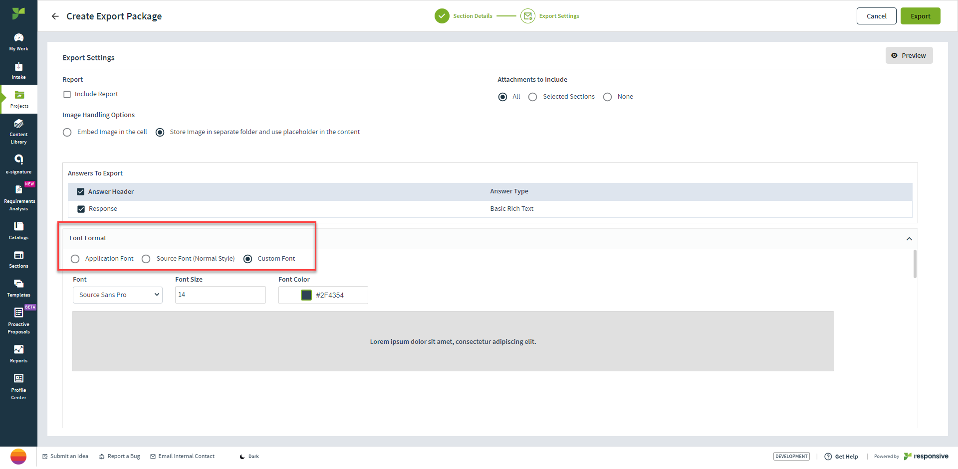Choose Application Font in Font Format

coord(75,259)
